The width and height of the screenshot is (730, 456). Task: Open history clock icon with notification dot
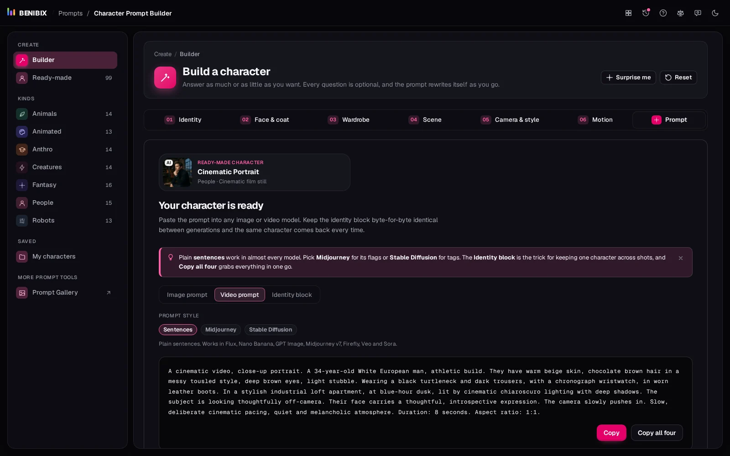click(x=646, y=13)
